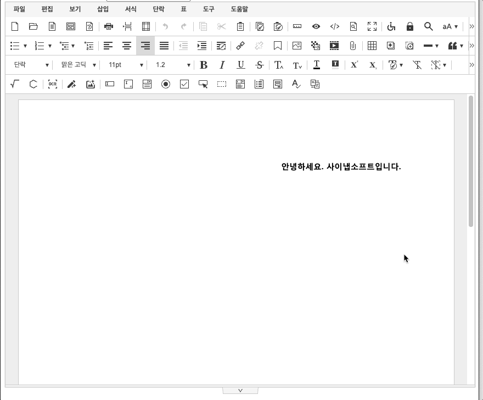Insert a video with the film icon
This screenshot has height=400, width=483.
pyautogui.click(x=334, y=46)
